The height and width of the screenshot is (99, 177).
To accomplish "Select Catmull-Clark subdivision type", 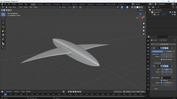I will coord(157,51).
